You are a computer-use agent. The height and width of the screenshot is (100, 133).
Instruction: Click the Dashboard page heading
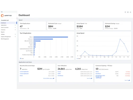coord(24,15)
